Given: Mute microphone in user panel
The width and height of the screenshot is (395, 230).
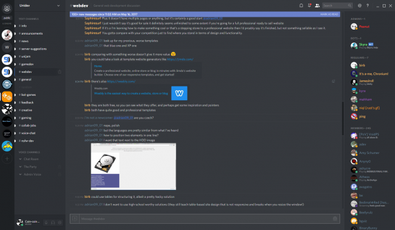Looking at the screenshot, I should point(46,223).
